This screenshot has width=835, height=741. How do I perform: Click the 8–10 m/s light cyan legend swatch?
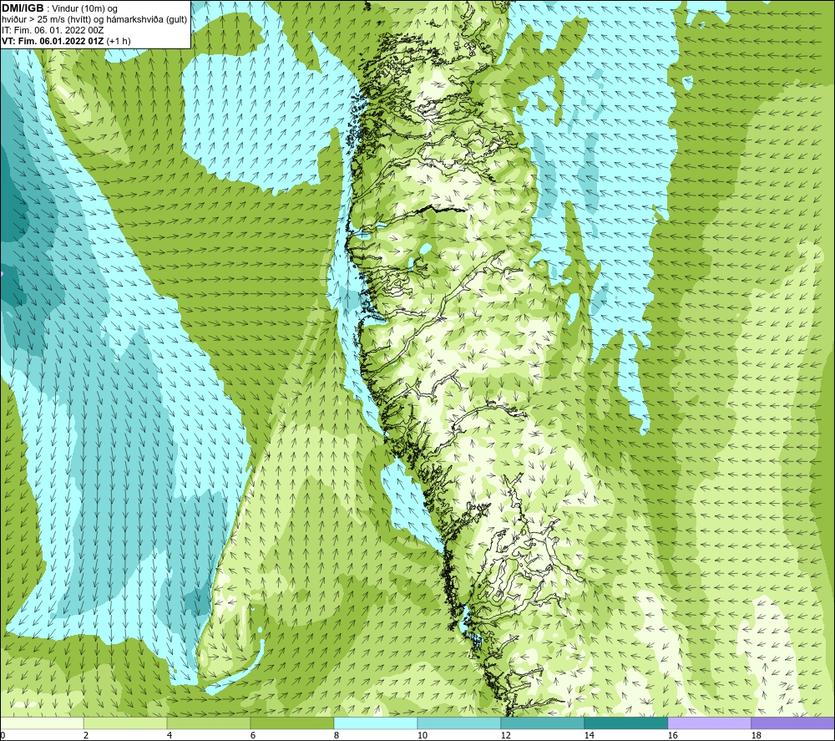point(376,723)
